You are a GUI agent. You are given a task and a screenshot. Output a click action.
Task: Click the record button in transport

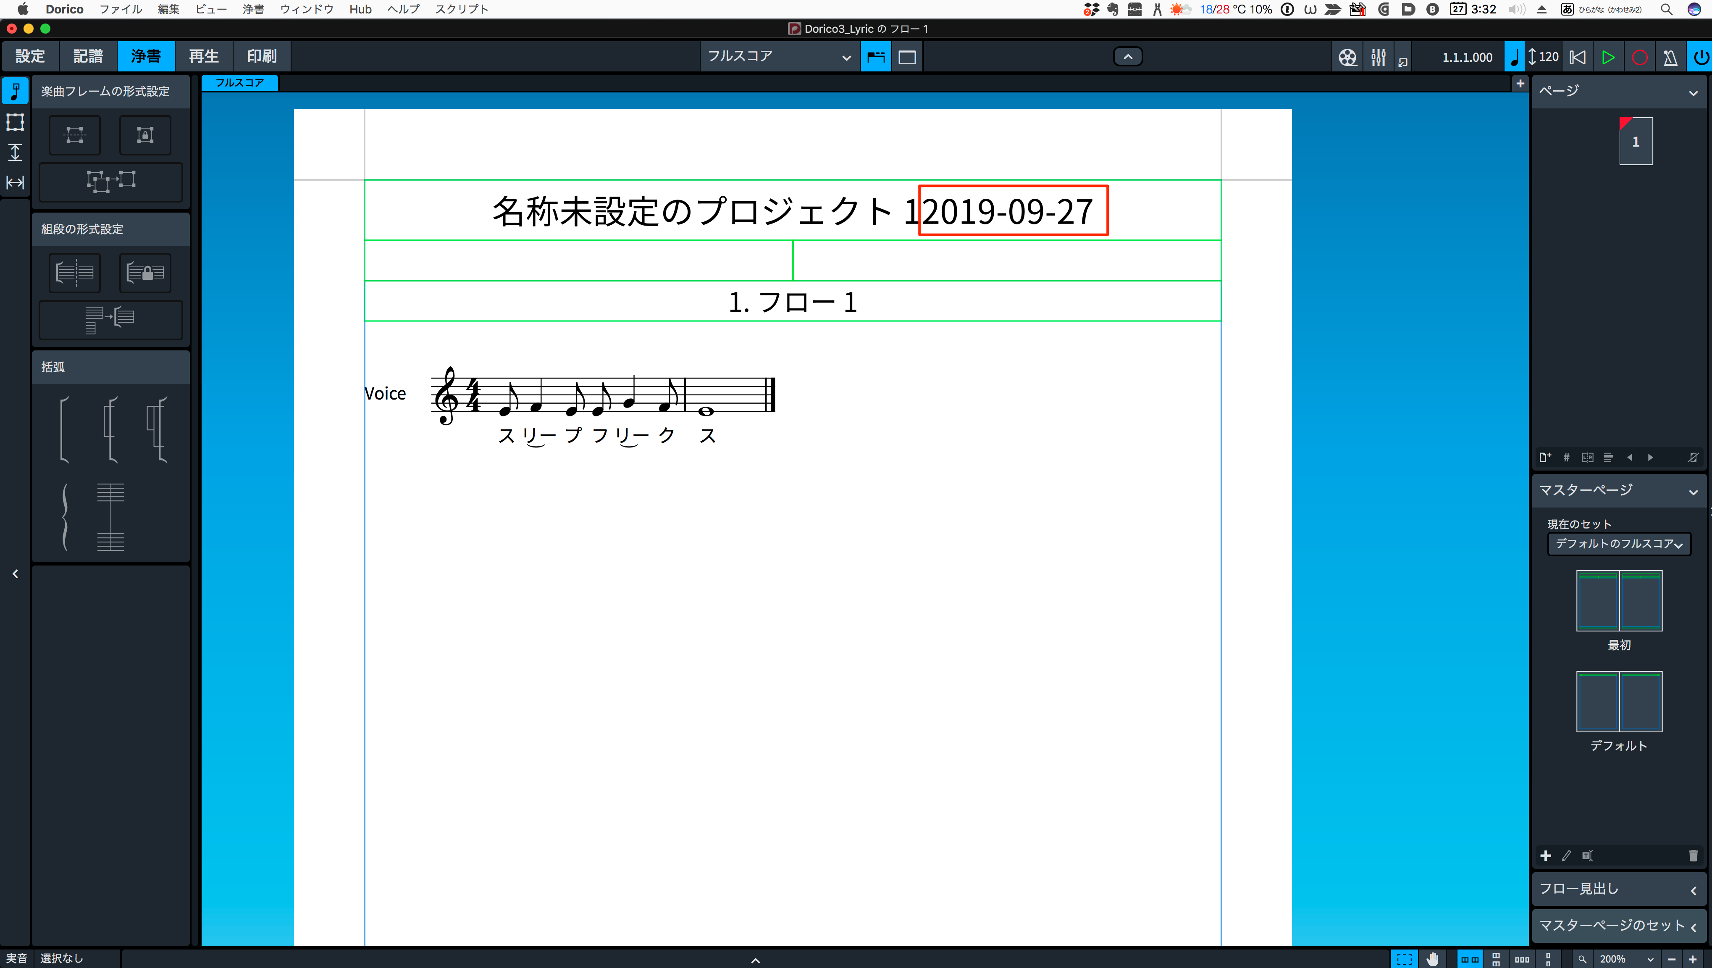click(x=1639, y=57)
